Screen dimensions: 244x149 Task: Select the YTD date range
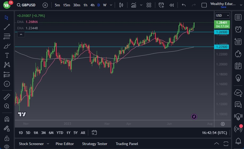pos(60,133)
